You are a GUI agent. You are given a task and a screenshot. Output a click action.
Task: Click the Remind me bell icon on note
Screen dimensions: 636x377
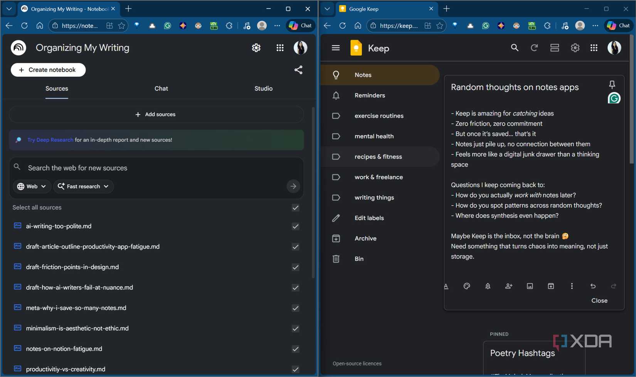(x=488, y=286)
